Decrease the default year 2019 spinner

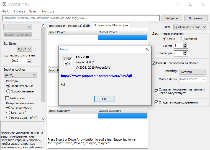coord(29,62)
